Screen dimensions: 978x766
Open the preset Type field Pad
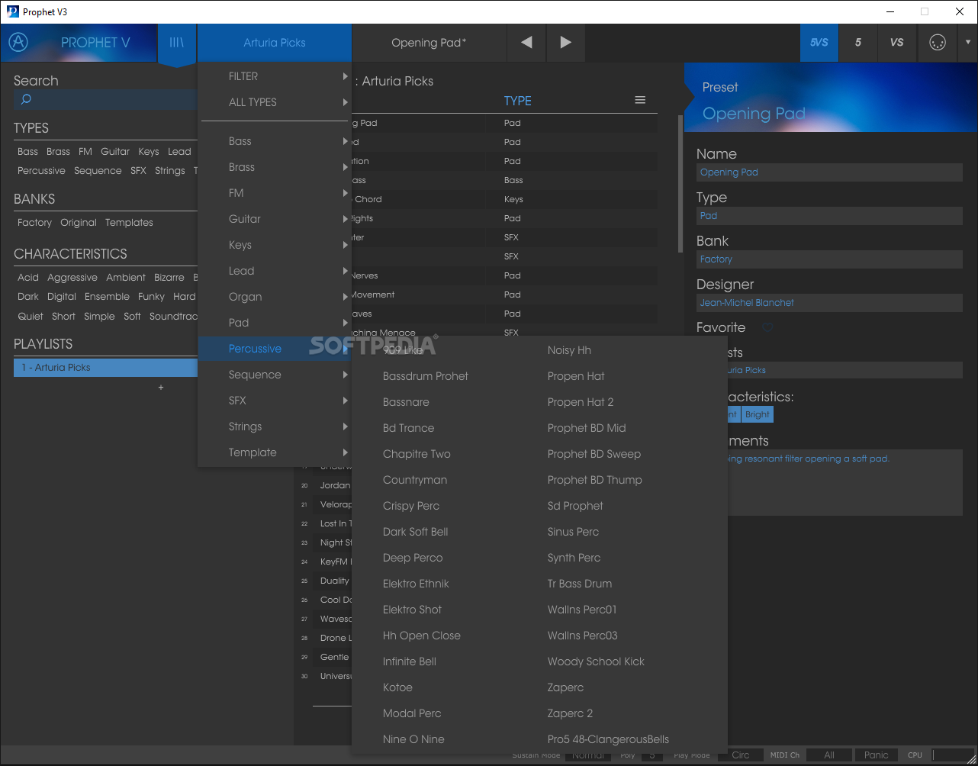coord(829,216)
